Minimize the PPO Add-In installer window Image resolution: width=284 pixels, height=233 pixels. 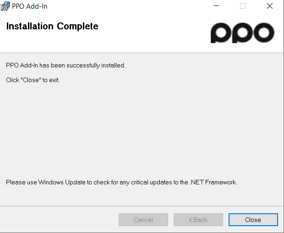(216, 6)
